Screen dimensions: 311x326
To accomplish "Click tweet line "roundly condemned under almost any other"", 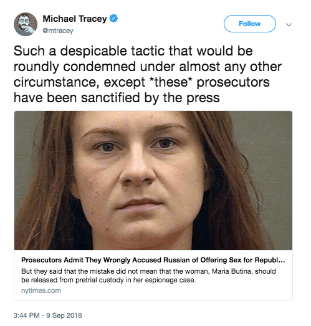I will (x=148, y=67).
